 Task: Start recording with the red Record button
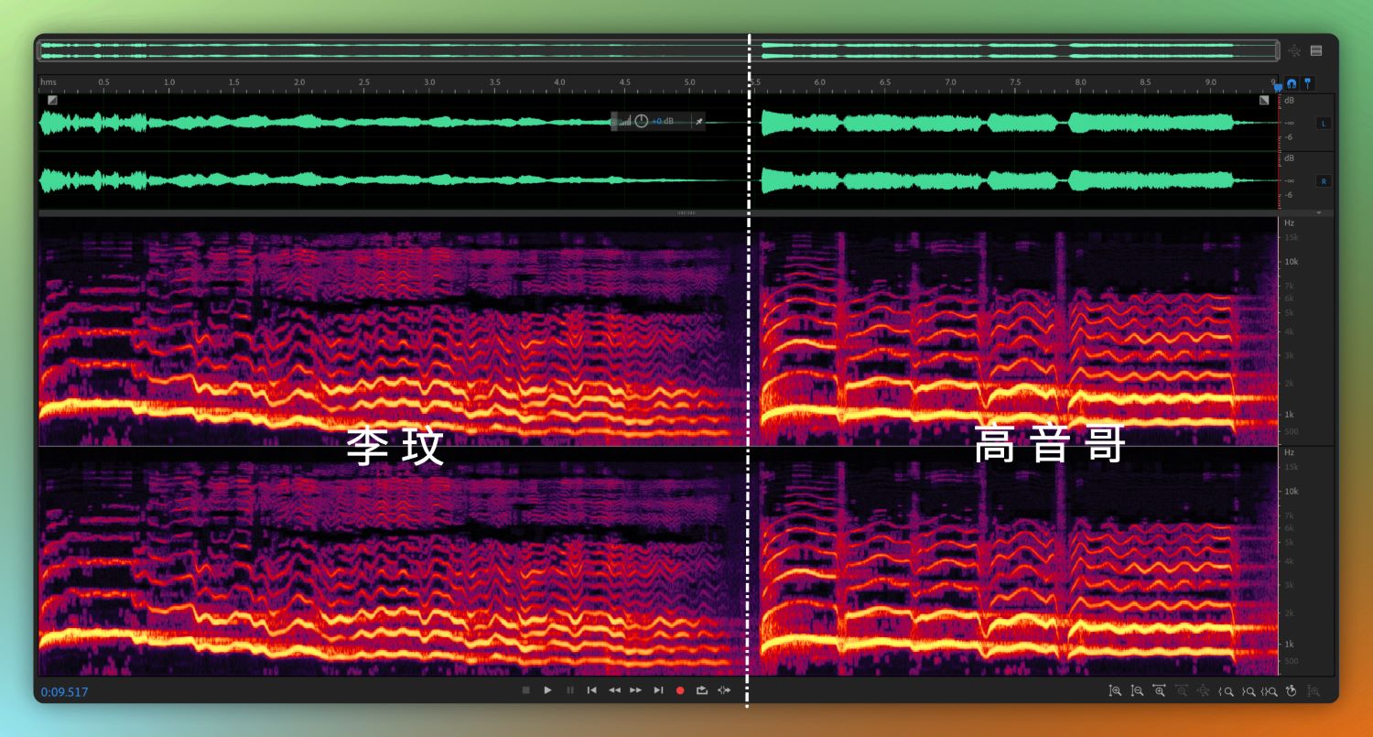tap(680, 690)
